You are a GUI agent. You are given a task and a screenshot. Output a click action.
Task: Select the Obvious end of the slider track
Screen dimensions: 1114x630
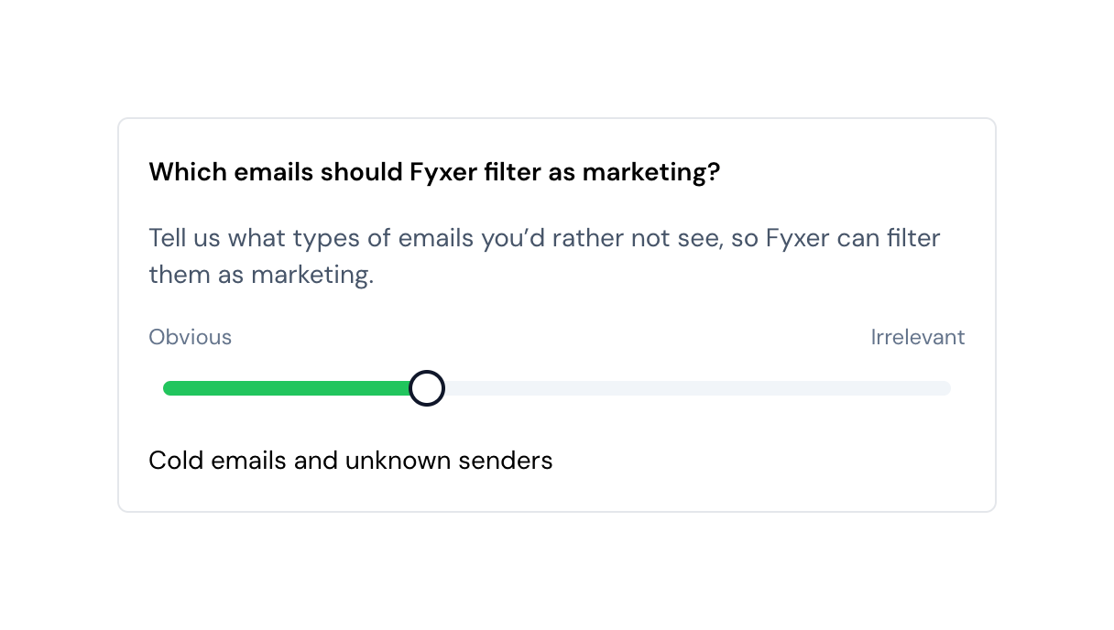(x=169, y=387)
